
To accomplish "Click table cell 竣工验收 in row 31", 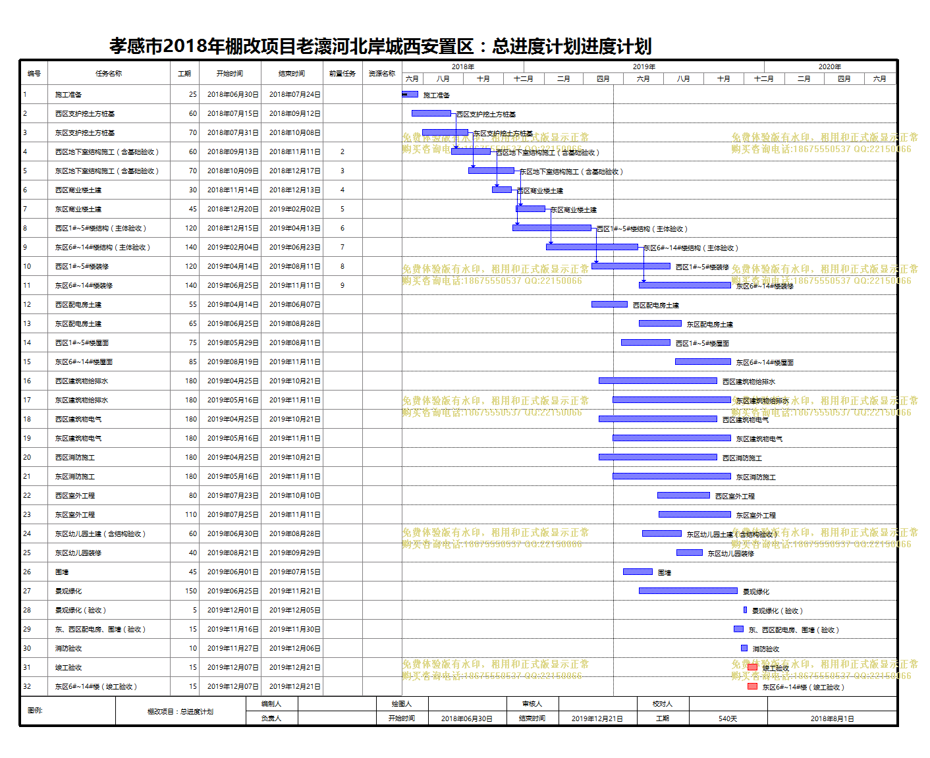I will pyautogui.click(x=68, y=668).
